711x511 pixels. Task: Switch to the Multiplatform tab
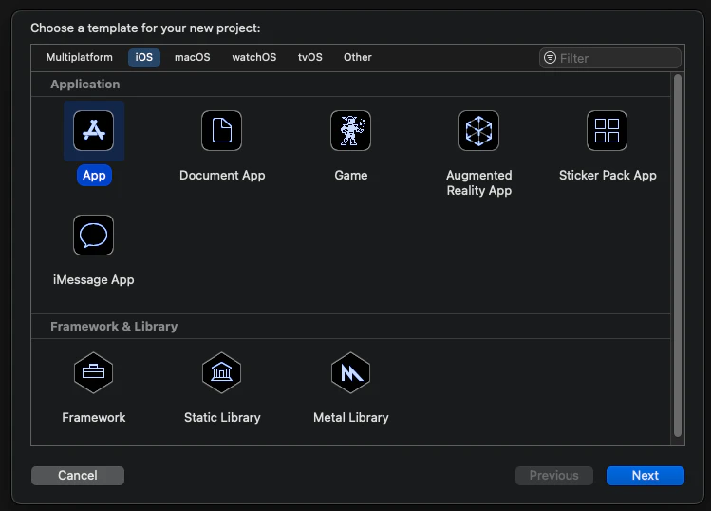tap(80, 57)
